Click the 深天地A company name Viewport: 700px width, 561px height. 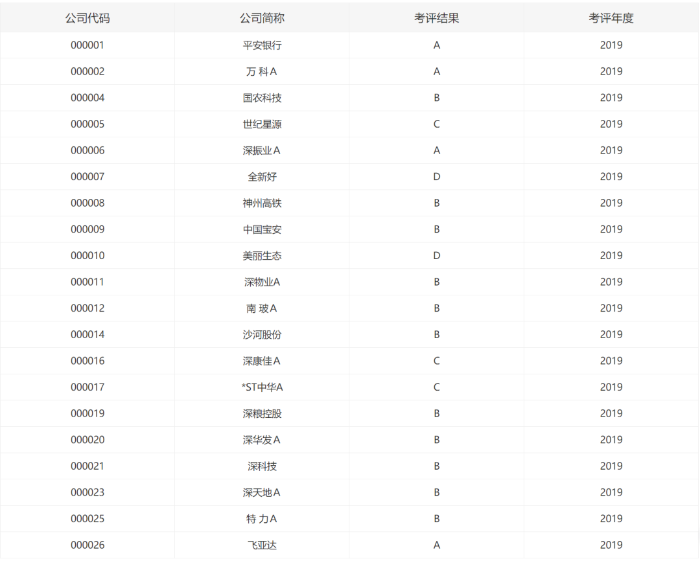[262, 493]
